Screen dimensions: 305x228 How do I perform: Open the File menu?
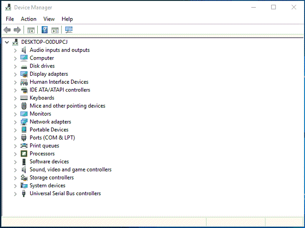[10, 19]
